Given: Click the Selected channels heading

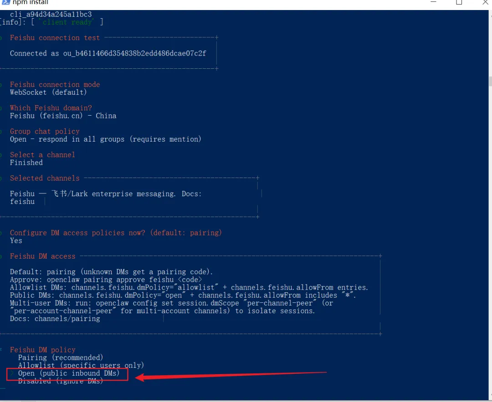Looking at the screenshot, I should 45,178.
